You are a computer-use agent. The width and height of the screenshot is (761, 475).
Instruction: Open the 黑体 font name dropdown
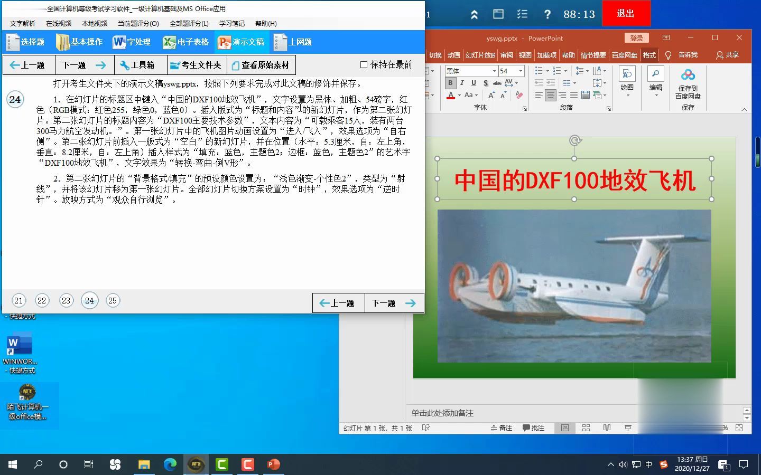(494, 71)
